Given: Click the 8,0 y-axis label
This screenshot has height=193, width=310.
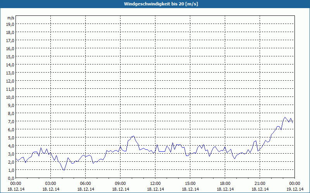Looking at the screenshot, I should tap(11, 113).
